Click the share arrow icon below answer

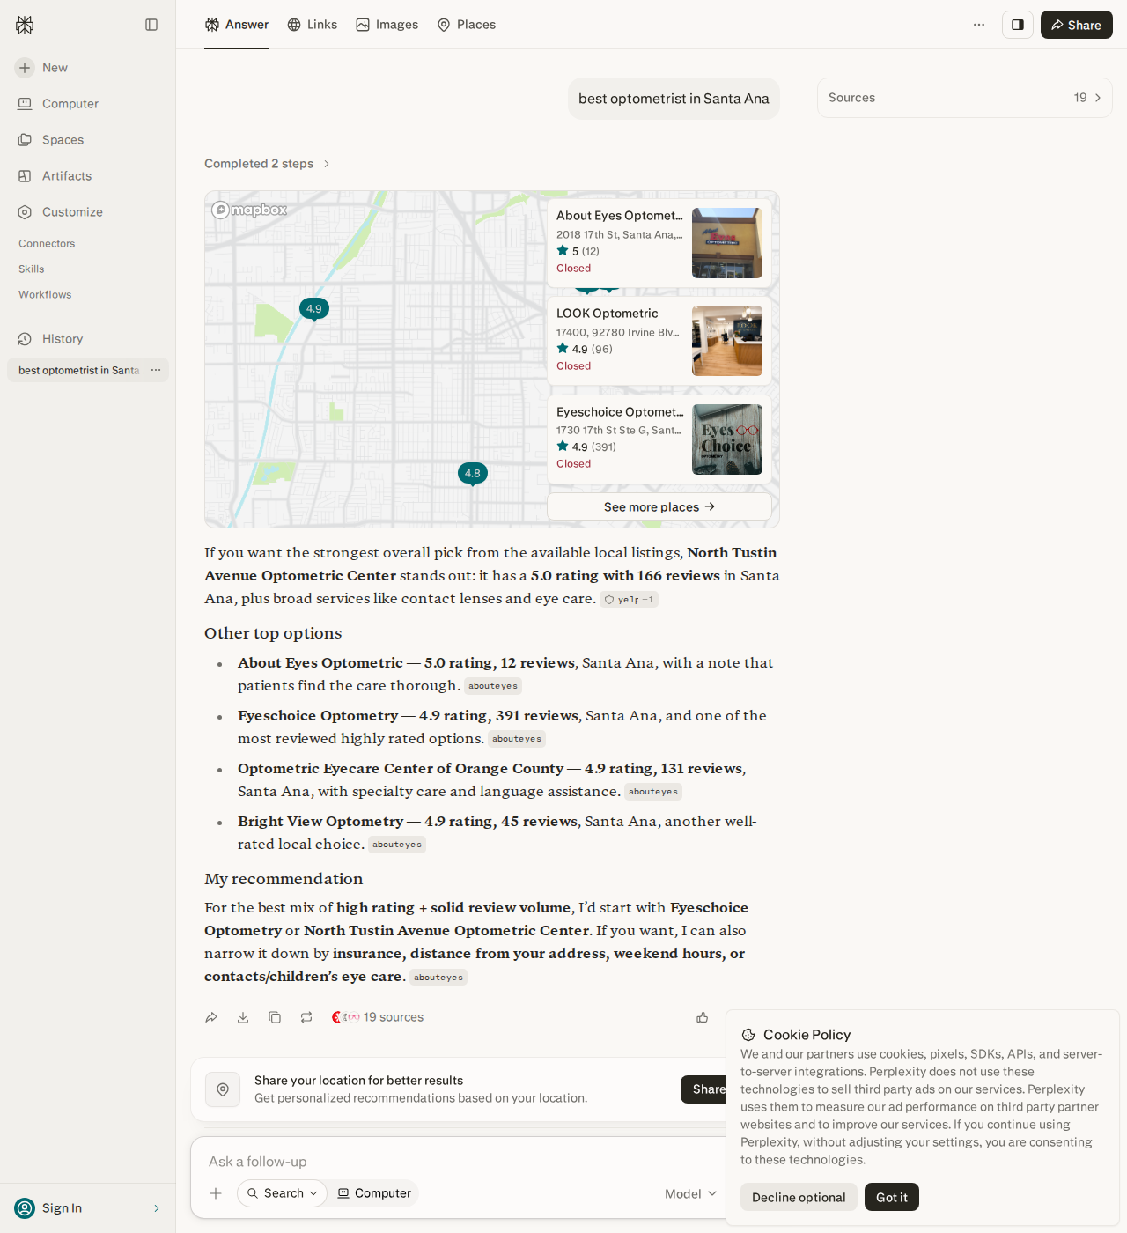pyautogui.click(x=211, y=1017)
